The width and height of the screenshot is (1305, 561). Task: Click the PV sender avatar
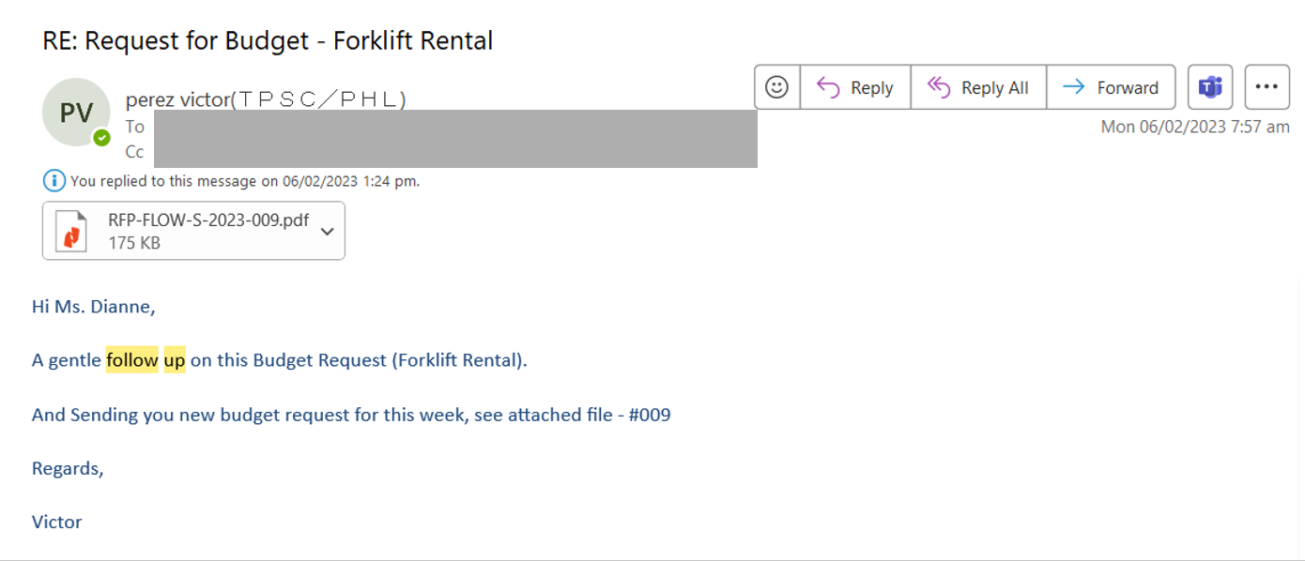coord(76,113)
